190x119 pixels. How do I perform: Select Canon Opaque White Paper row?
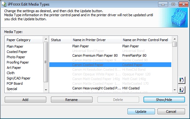110,74
